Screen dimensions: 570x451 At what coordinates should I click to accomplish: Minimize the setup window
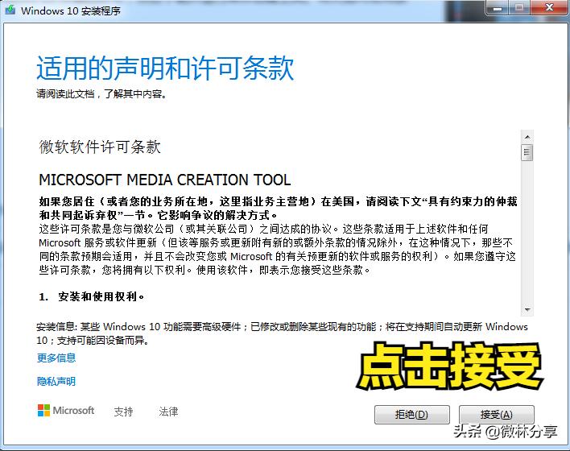pos(498,7)
